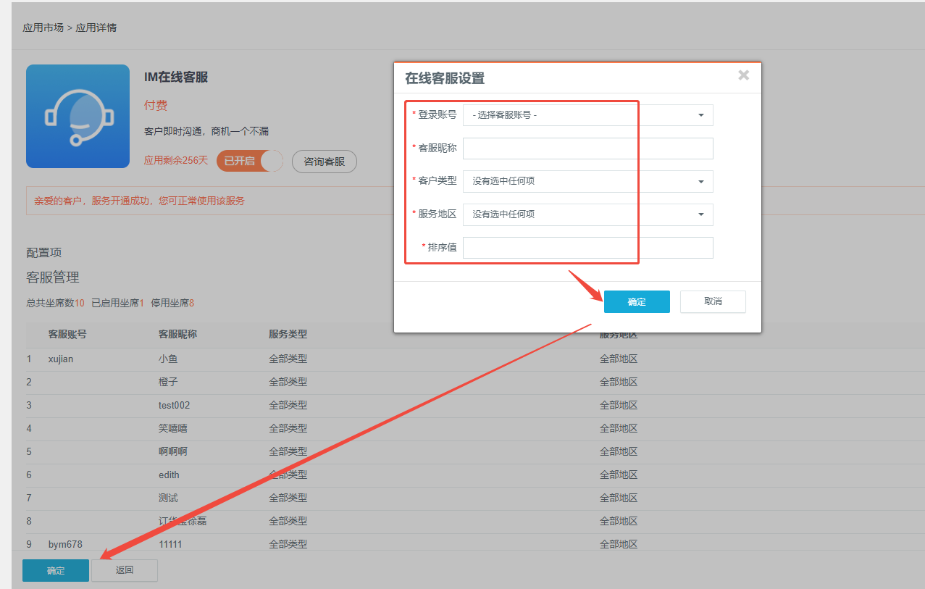Open the 登录账号 account dropdown
This screenshot has height=589, width=925.
click(x=587, y=115)
